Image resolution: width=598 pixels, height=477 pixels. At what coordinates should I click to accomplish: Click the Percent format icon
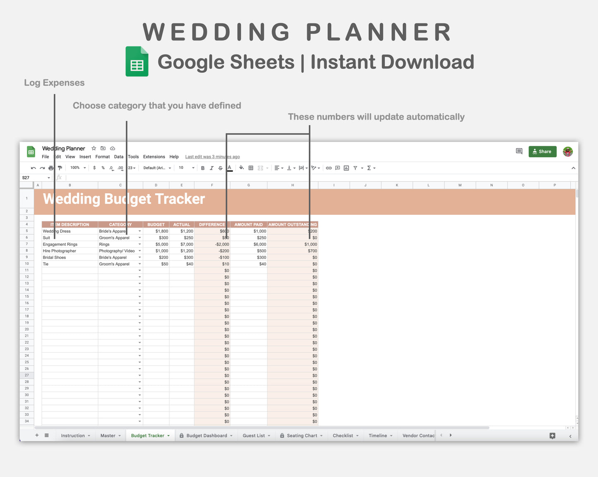pos(103,168)
